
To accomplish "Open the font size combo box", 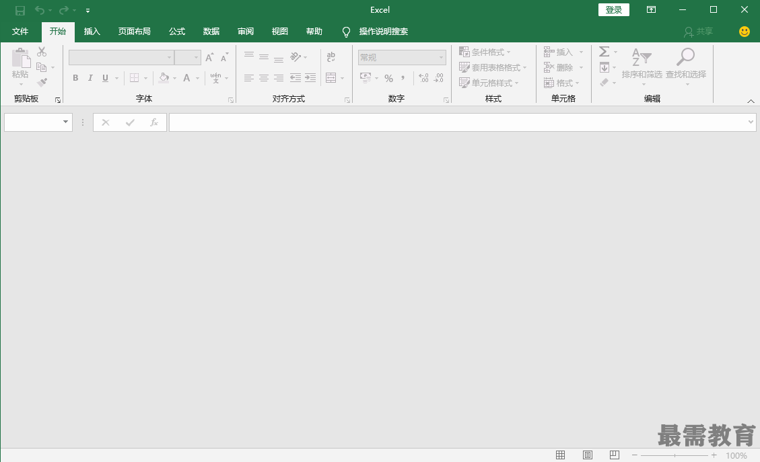I will 188,58.
